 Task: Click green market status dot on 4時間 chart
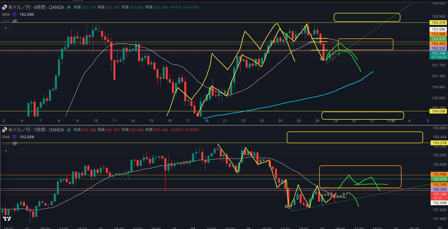point(69,7)
